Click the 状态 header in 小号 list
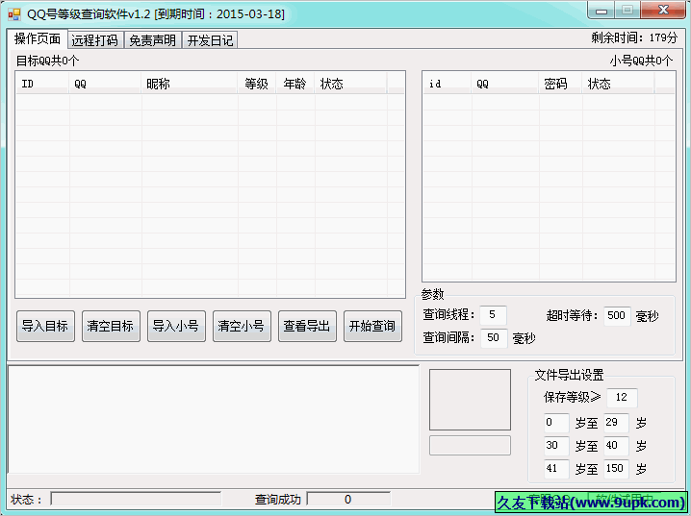Viewport: 691px width, 516px height. point(619,84)
